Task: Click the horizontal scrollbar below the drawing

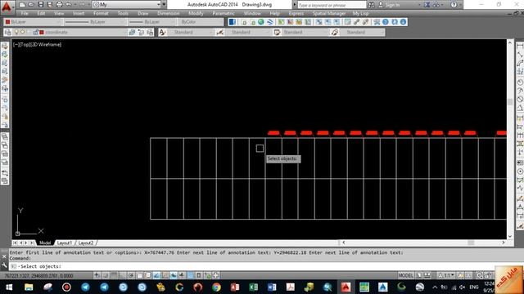Action: [x=423, y=243]
